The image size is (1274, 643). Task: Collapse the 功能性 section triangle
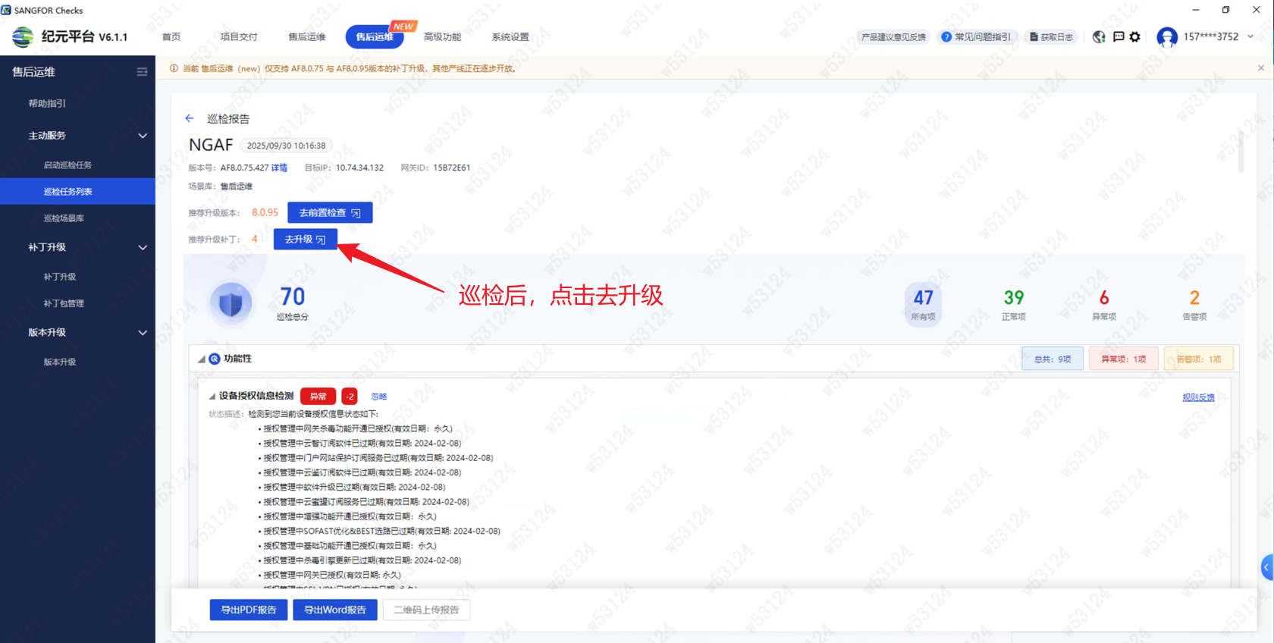202,359
